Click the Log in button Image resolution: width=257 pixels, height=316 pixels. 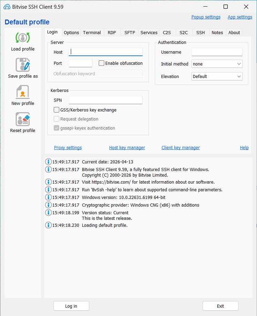71,306
